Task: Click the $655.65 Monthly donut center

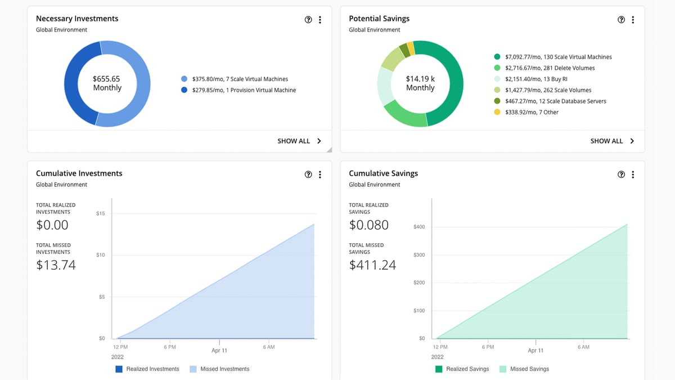Action: pos(107,83)
